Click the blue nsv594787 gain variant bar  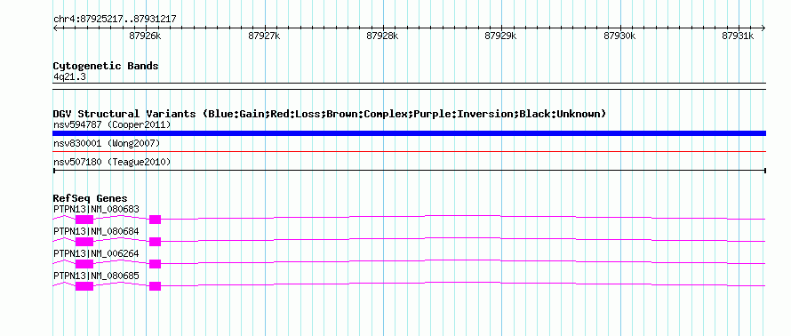point(409,133)
